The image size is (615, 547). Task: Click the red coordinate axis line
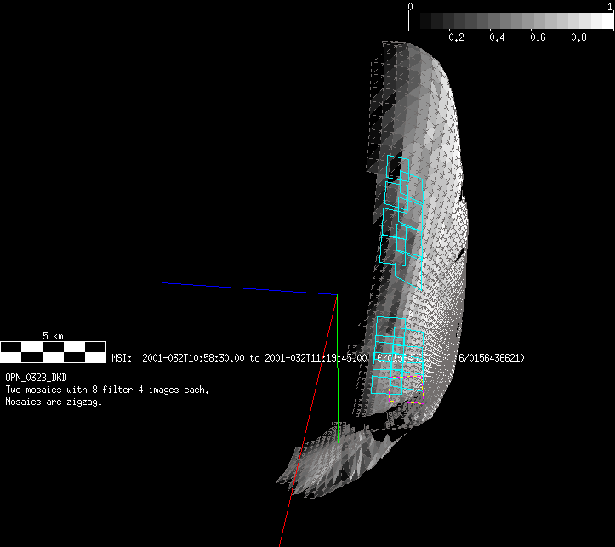click(x=306, y=425)
